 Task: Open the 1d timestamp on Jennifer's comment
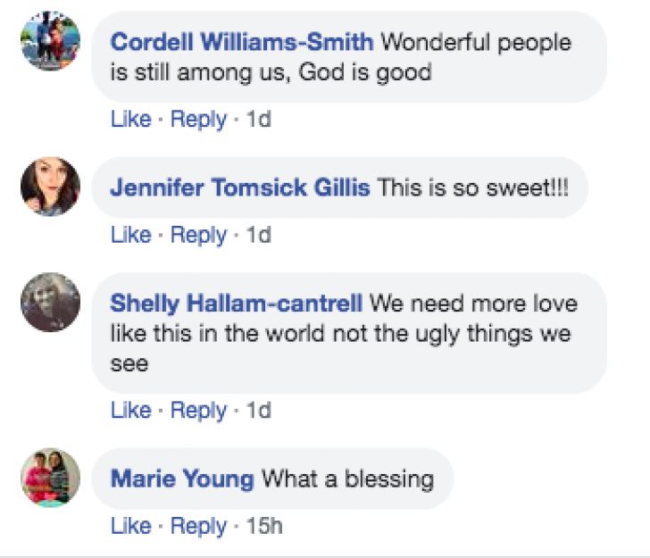click(x=259, y=235)
